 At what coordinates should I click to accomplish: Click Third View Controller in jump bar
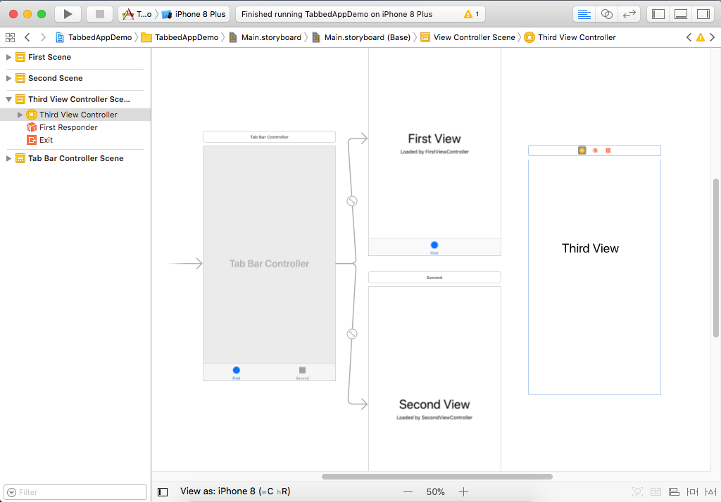coord(570,37)
